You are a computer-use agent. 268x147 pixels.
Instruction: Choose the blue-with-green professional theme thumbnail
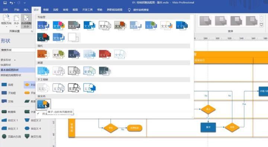point(151,25)
